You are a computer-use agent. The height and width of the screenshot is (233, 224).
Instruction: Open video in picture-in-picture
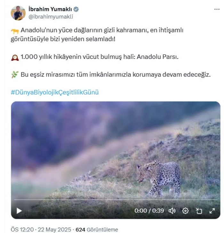pos(199,211)
